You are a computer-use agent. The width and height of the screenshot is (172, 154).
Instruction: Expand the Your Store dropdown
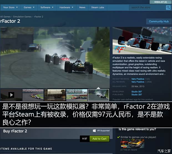point(10,7)
